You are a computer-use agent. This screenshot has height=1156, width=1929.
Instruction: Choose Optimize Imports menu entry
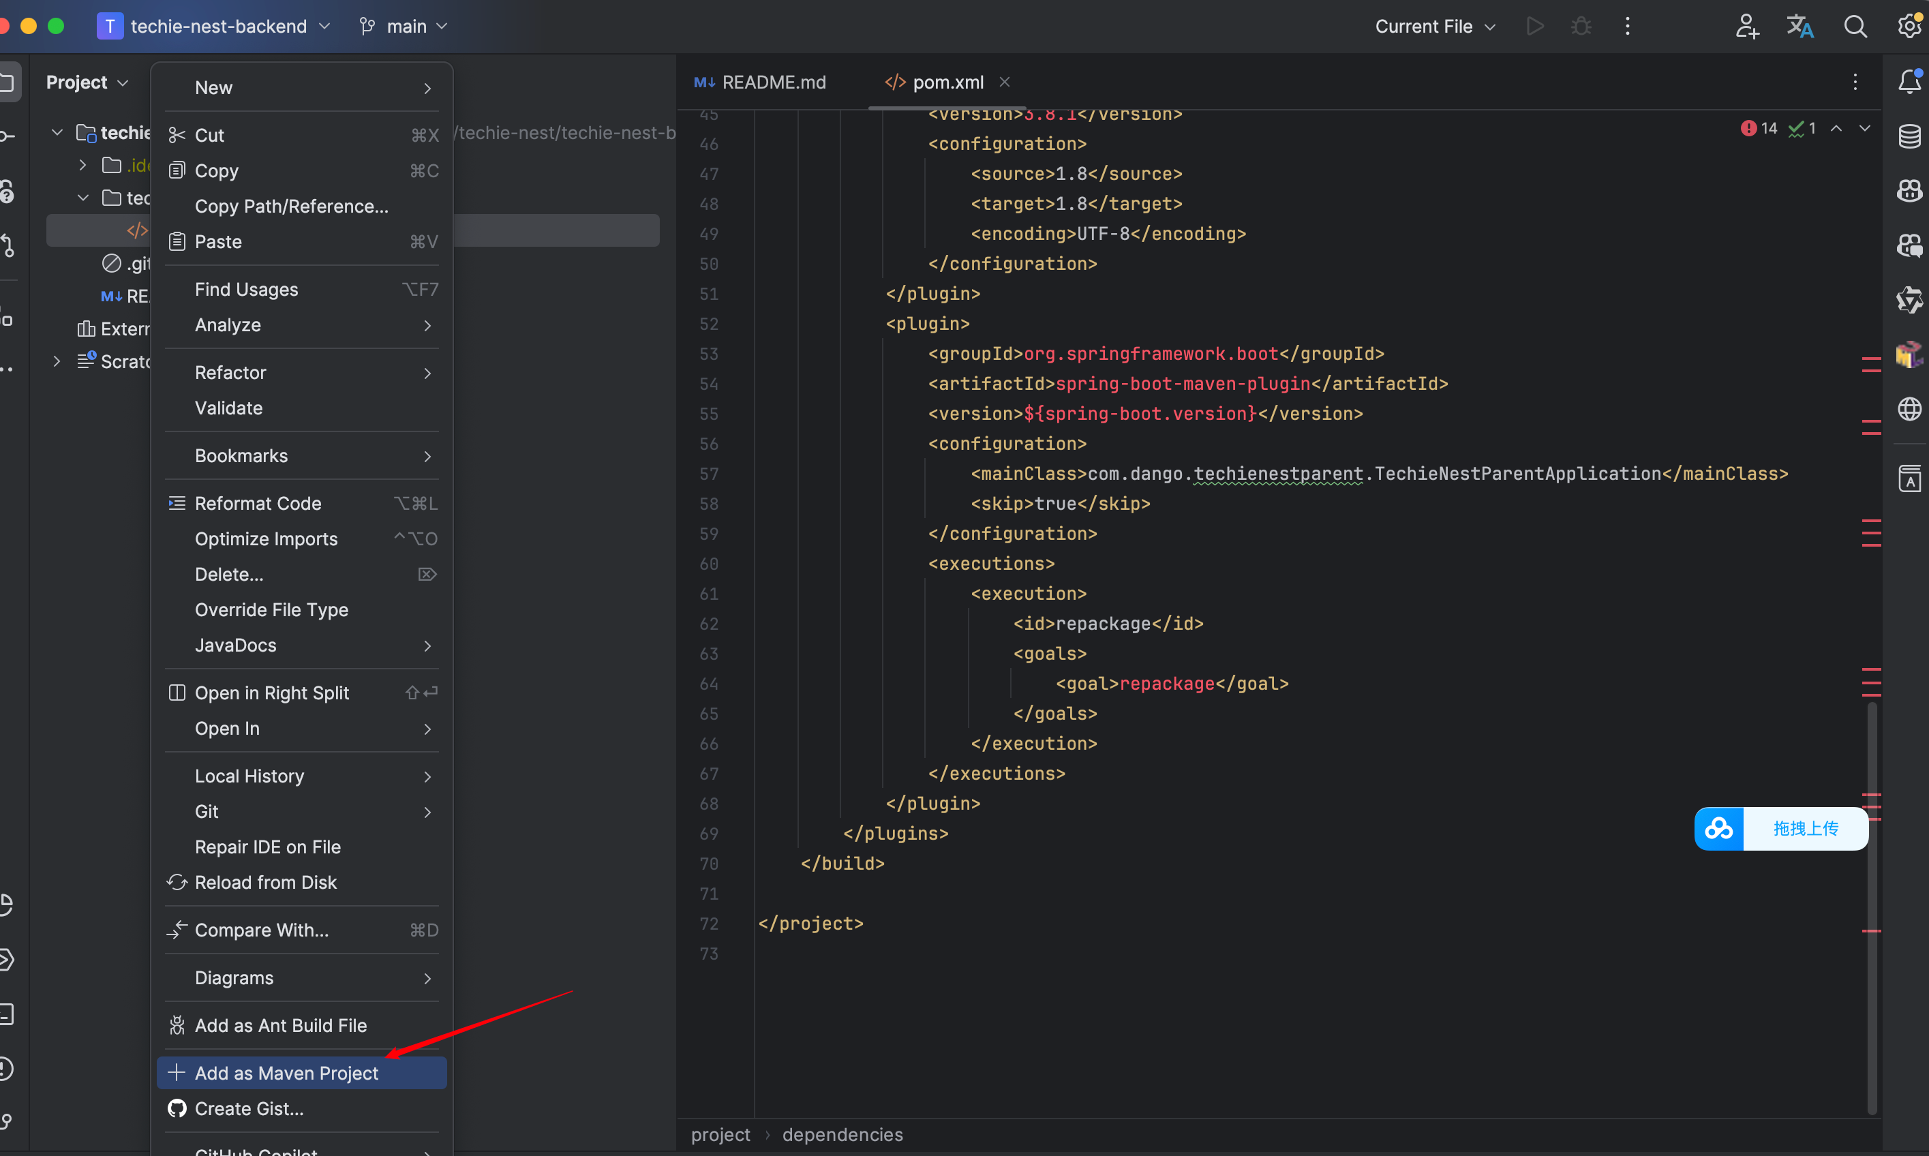301,538
